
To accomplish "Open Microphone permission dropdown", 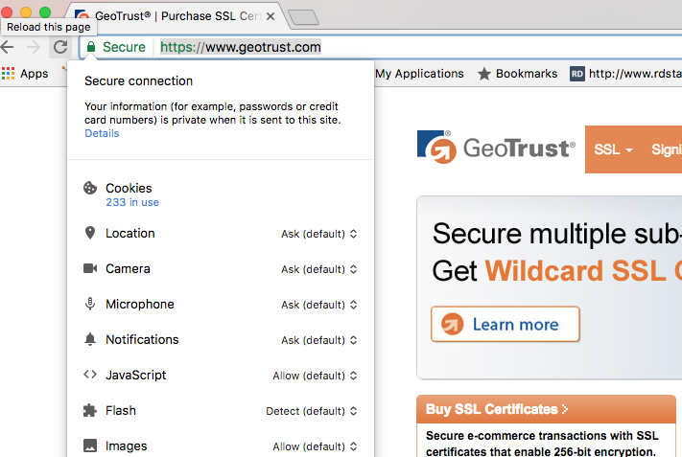I will 318,305.
